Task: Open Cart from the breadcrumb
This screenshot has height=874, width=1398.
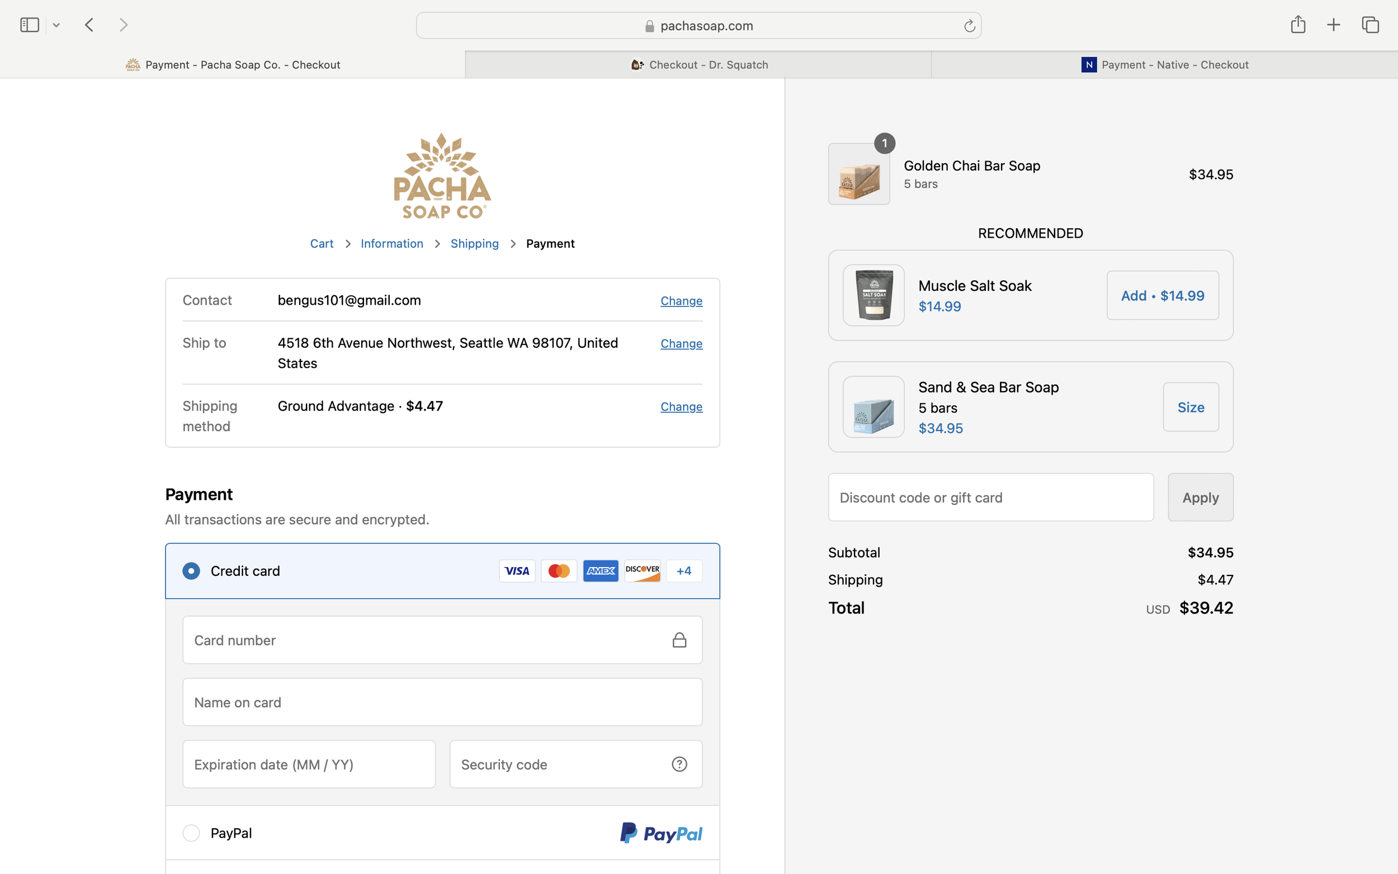Action: 322,243
